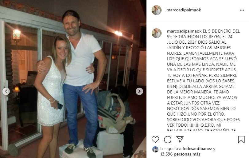Go to the next photo arrow

coord(139,91)
